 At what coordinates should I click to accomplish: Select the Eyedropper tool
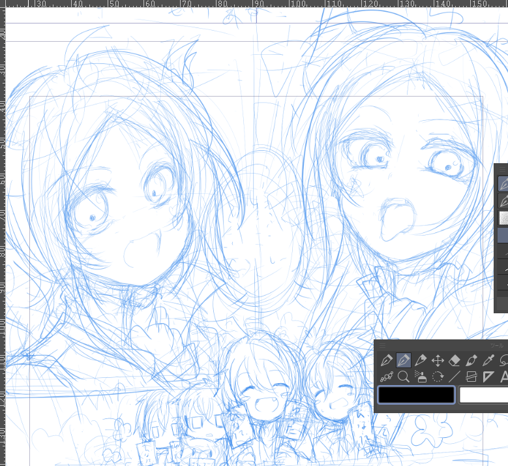[x=488, y=360]
